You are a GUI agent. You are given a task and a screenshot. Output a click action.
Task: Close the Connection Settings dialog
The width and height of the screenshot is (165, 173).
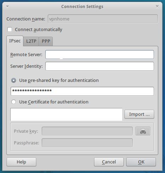[x=157, y=6]
